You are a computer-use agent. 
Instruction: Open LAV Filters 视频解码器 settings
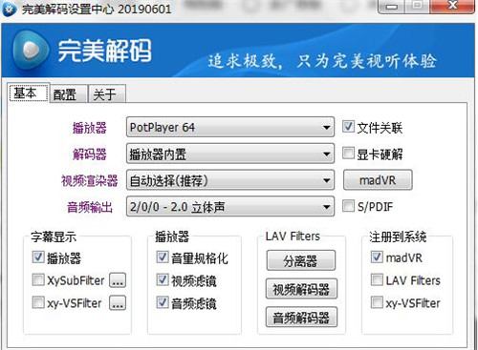pos(301,289)
